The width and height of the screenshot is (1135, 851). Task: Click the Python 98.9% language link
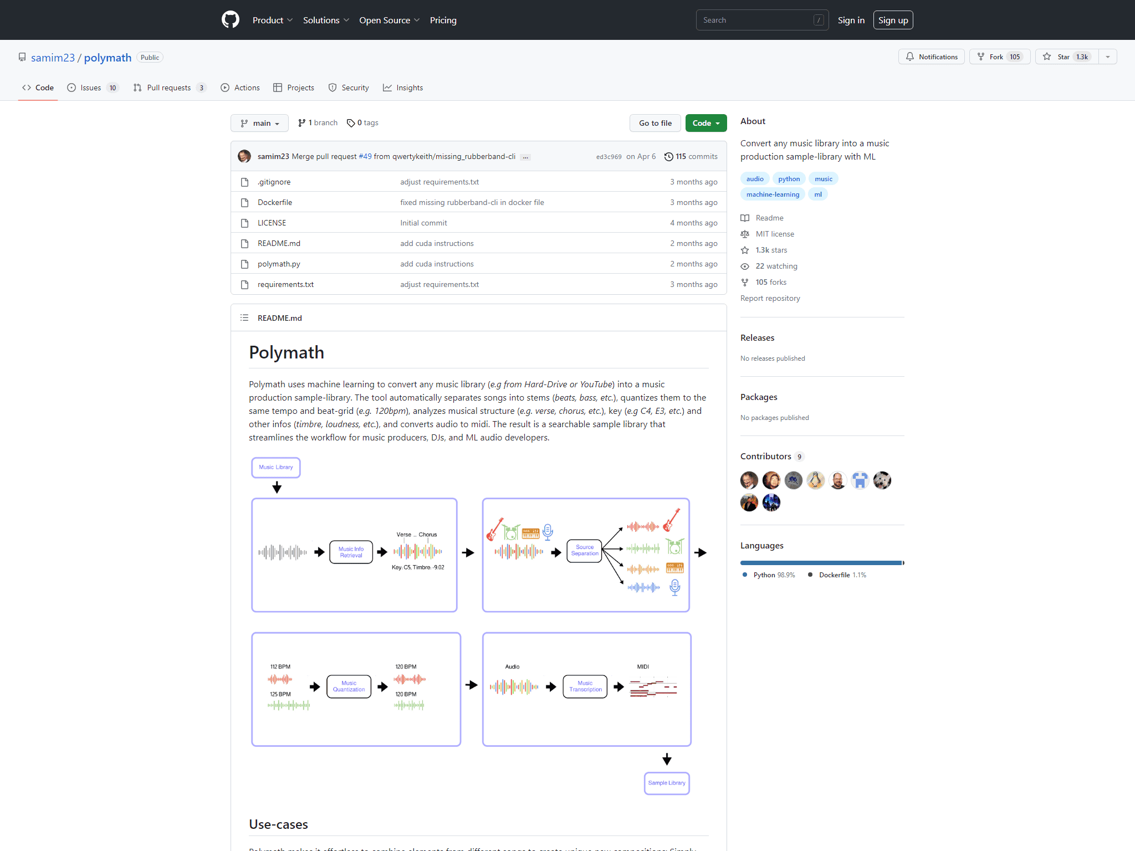coord(769,575)
